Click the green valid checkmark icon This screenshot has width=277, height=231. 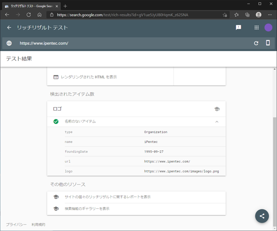pyautogui.click(x=56, y=121)
